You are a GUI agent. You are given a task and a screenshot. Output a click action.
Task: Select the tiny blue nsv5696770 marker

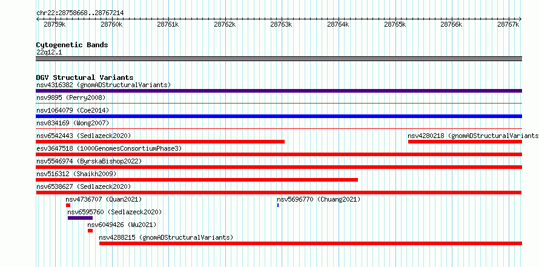tap(278, 205)
